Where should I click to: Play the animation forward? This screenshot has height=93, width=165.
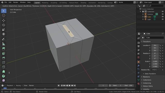coord(69,86)
